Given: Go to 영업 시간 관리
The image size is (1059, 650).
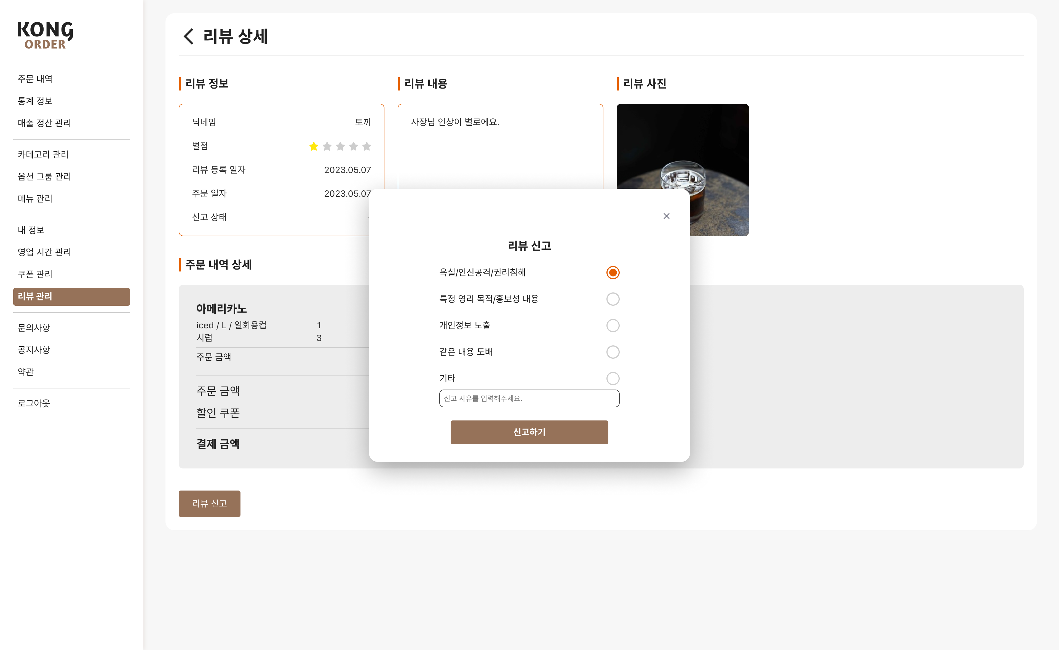Looking at the screenshot, I should click(44, 252).
